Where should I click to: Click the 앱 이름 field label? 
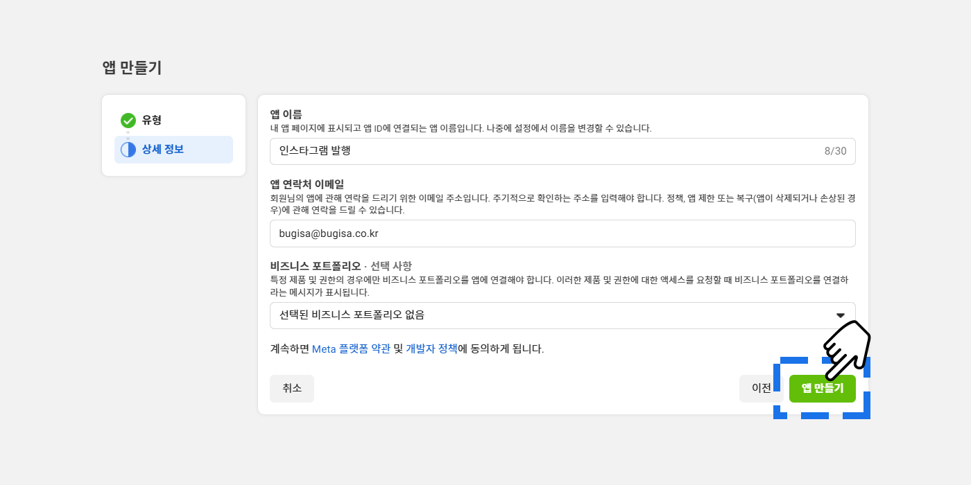[x=286, y=114]
